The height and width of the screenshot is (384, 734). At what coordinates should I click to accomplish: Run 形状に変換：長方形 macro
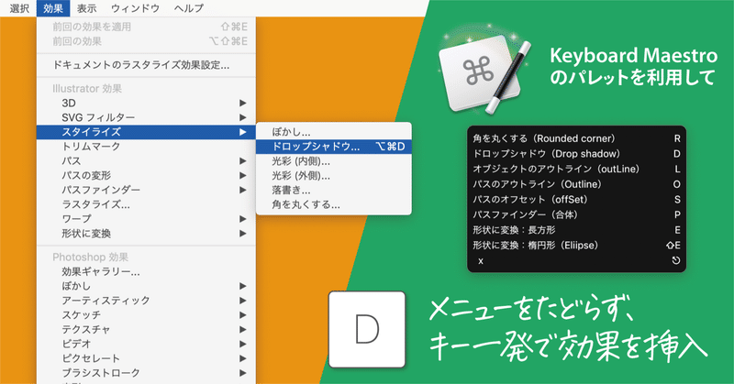(577, 230)
